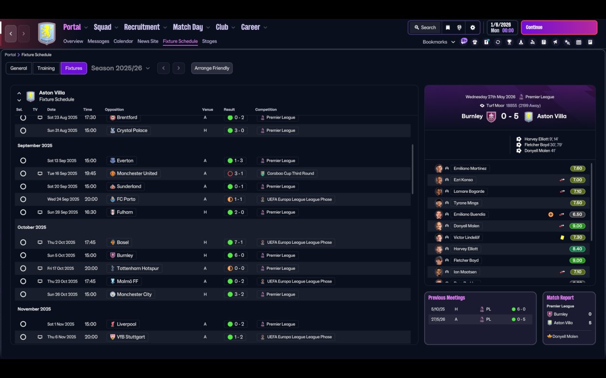606x378 pixels.
Task: Click the star search icon in the bookmarks bar
Action: point(567,42)
